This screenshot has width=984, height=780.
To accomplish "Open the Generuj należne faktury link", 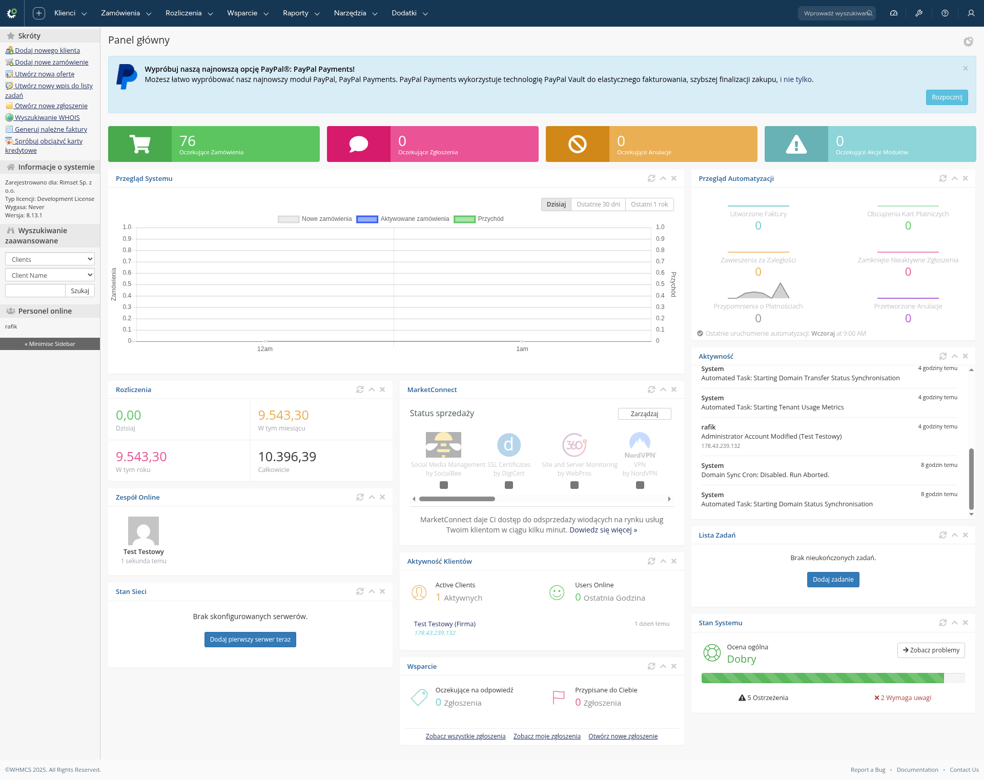I will (51, 129).
